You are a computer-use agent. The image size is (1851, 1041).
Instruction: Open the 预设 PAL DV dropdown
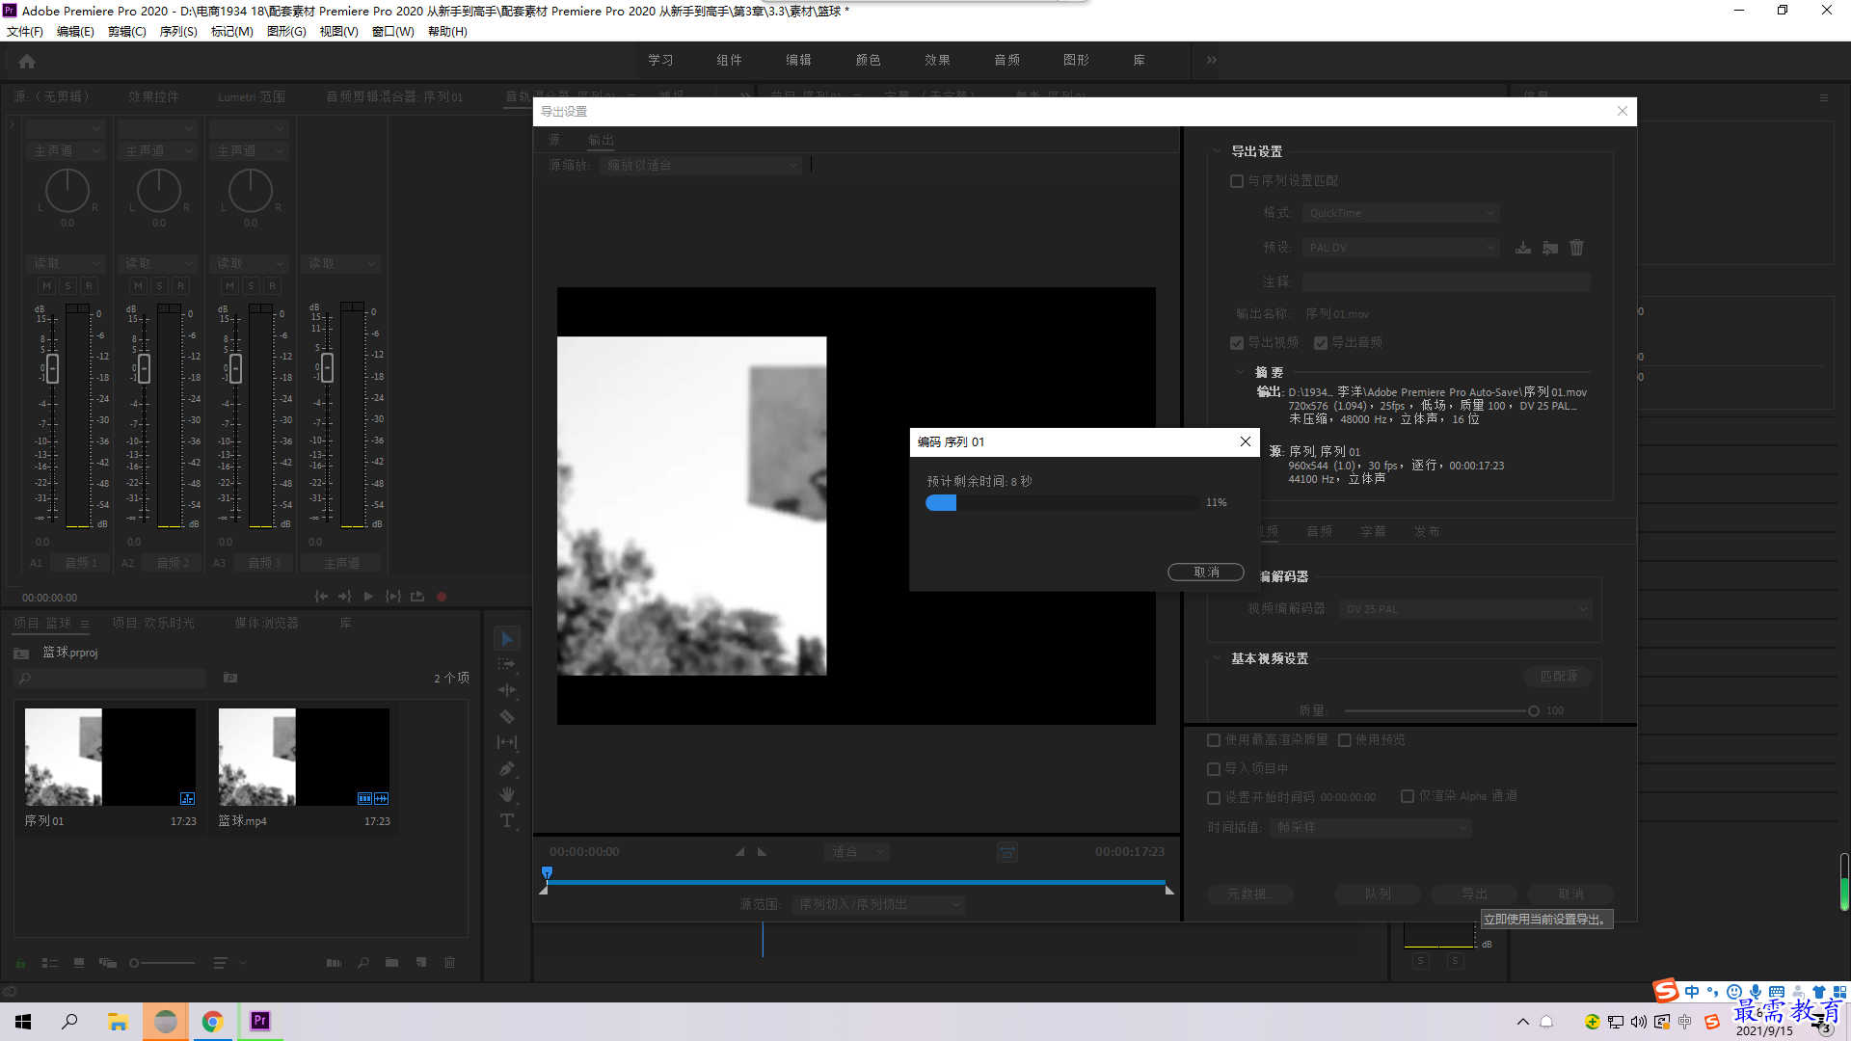pyautogui.click(x=1401, y=248)
